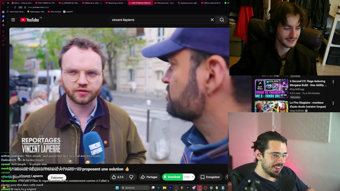The width and height of the screenshot is (340, 191).
Task: Clear the search text with the X
Action: click(212, 20)
